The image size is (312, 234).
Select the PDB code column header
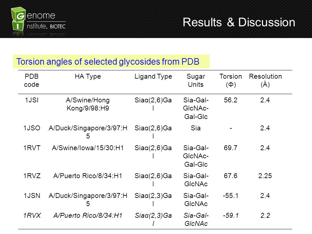coord(32,80)
